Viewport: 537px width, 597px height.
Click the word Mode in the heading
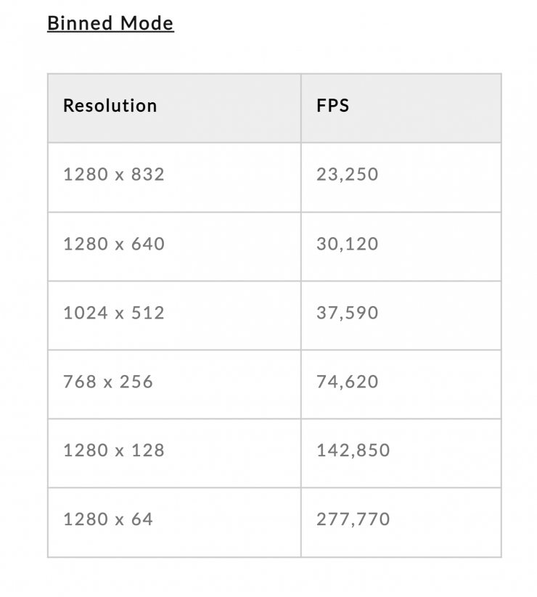point(147,23)
